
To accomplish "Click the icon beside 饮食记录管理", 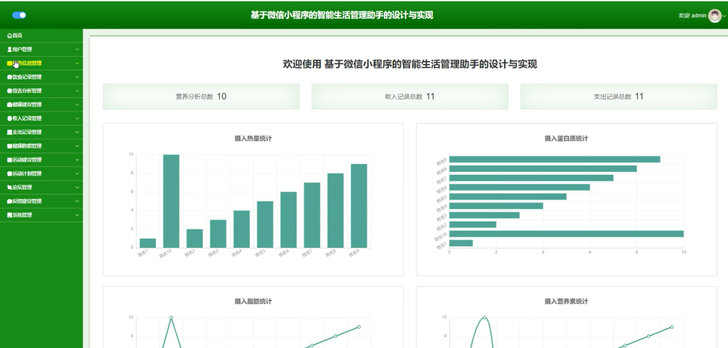I will pos(9,77).
